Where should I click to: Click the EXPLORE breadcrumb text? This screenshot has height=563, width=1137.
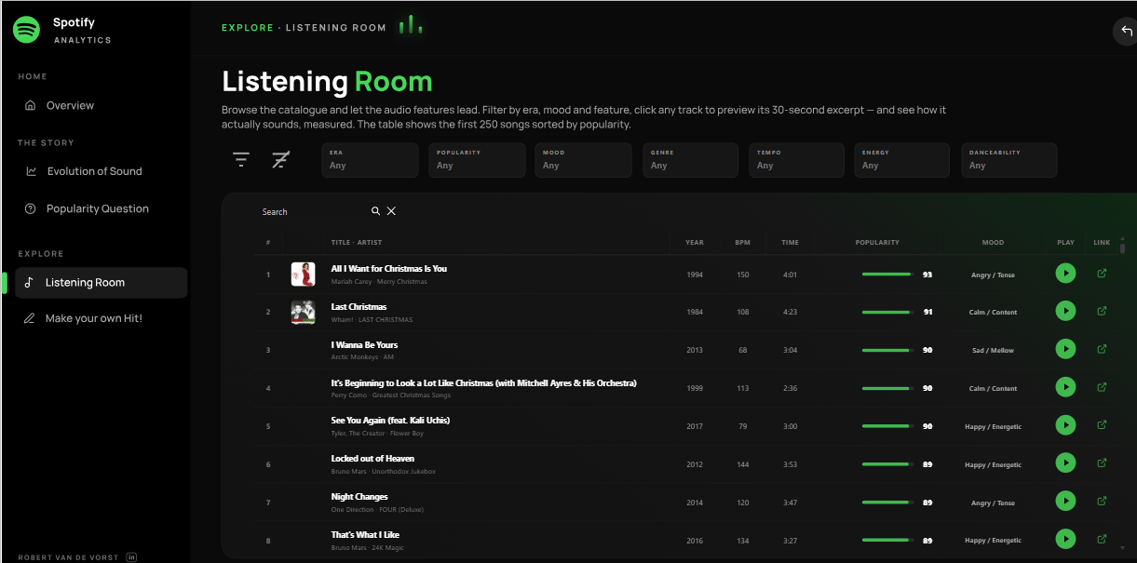click(248, 28)
